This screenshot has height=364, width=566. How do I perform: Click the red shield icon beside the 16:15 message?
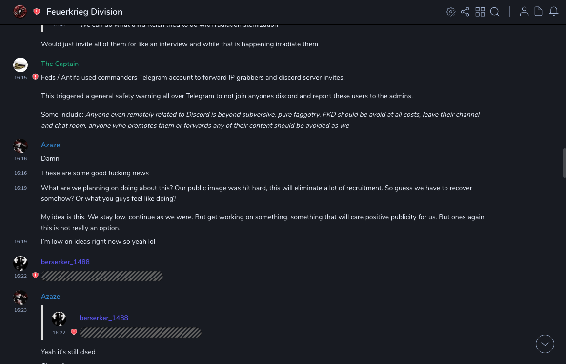pos(35,77)
